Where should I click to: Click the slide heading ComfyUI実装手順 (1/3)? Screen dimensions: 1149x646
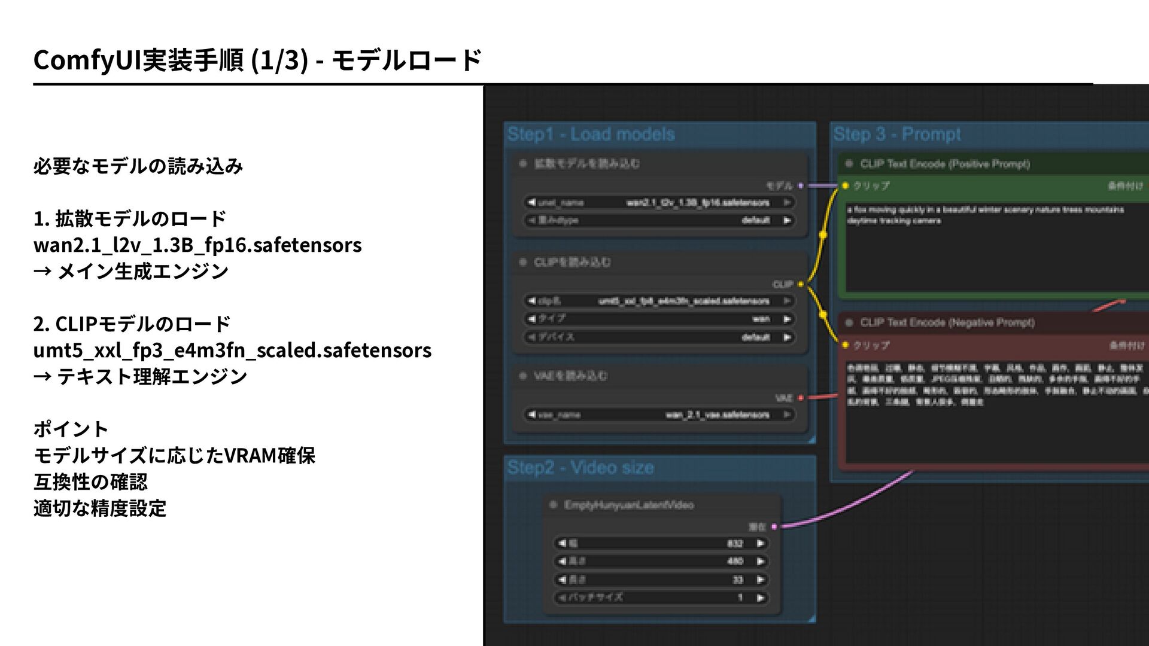point(171,60)
